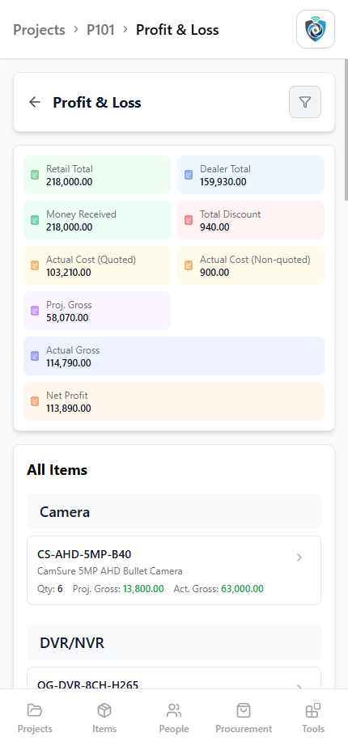Click the breadcrumb chevron after P101
Viewport: 348px width, 754px height.
125,29
